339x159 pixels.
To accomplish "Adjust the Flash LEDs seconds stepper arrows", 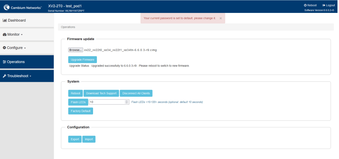I will [x=126, y=102].
